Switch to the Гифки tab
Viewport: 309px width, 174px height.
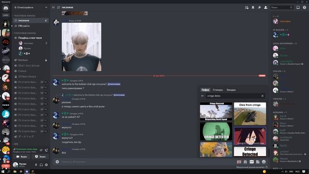pos(205,90)
